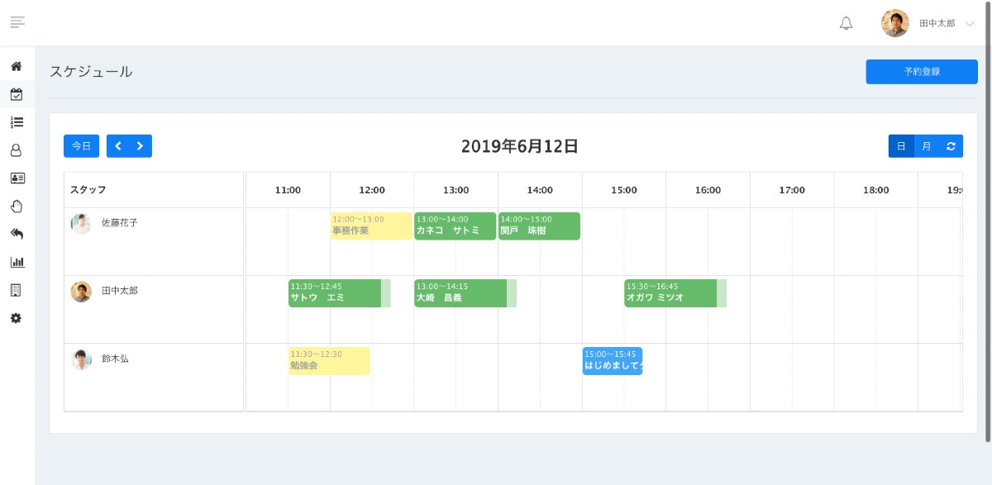Viewport: 992px width, 485px height.
Task: Open the yellow 事務作業 event block
Action: (371, 226)
